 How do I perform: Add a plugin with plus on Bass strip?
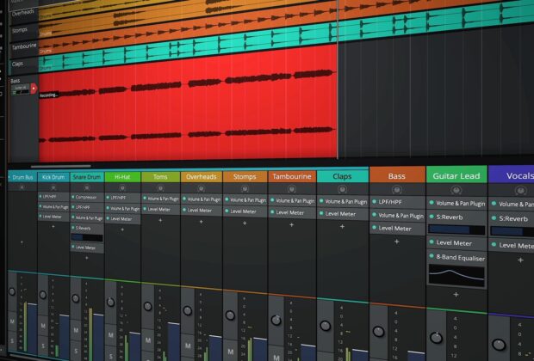pyautogui.click(x=397, y=242)
